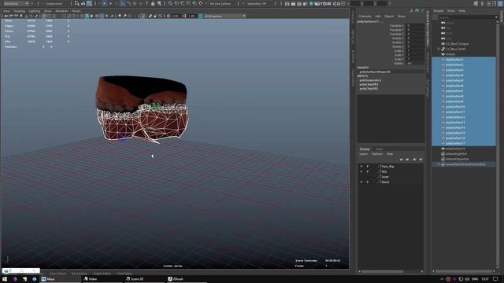
Task: Open the Outliner Show menu
Action: coord(451,11)
